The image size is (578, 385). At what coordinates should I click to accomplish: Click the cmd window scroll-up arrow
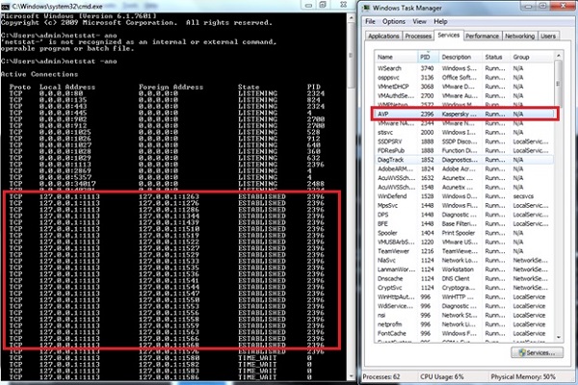(x=351, y=17)
